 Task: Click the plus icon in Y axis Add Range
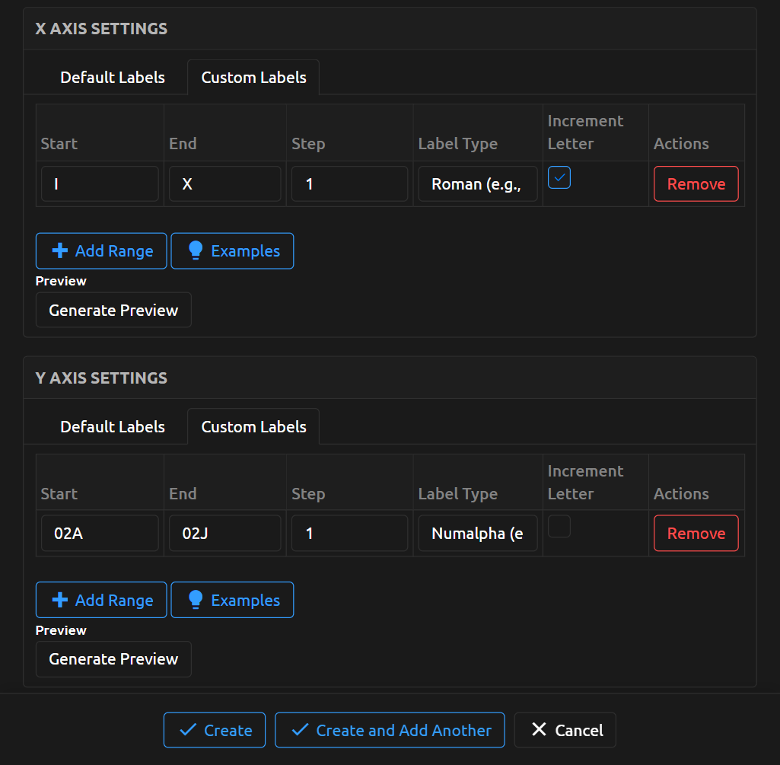(x=59, y=601)
